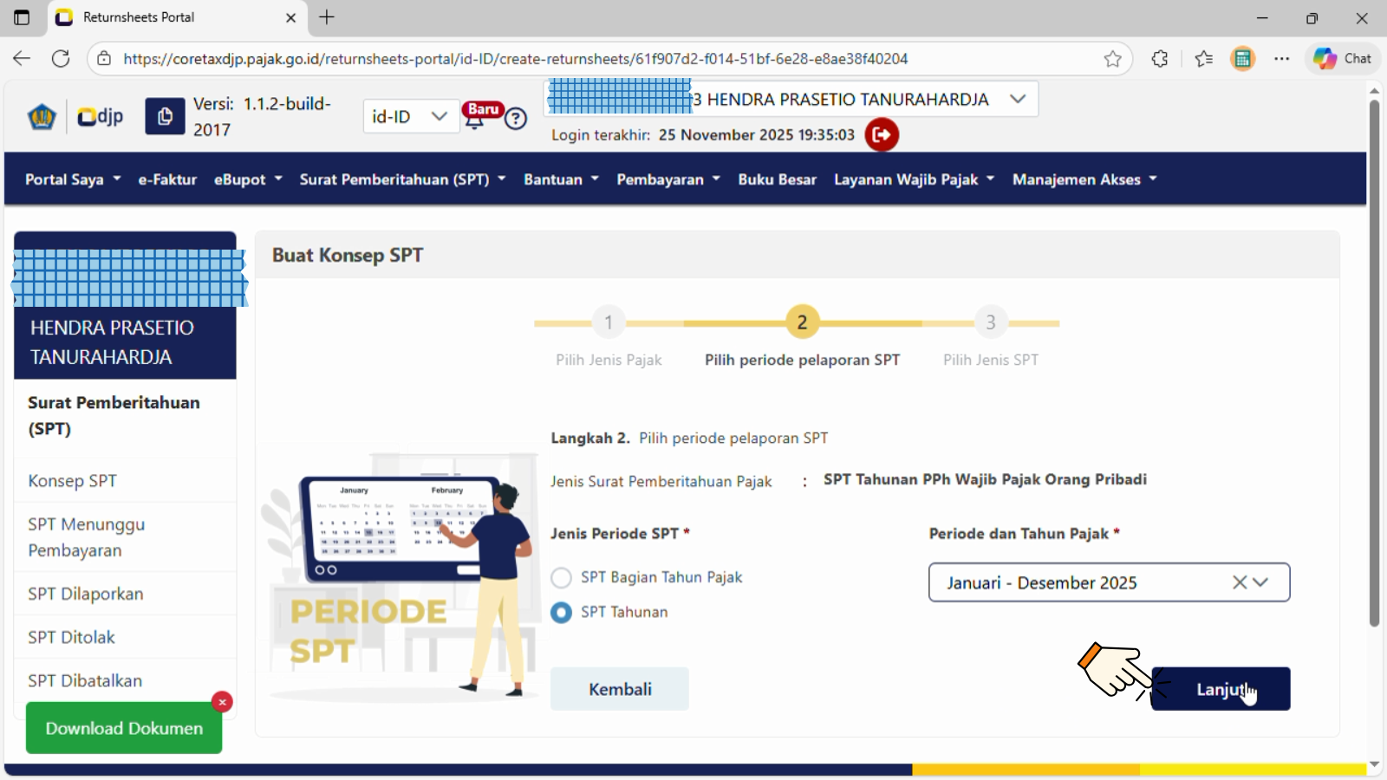Select the SPT Tahunan radio option
This screenshot has height=780, width=1387.
tap(562, 613)
